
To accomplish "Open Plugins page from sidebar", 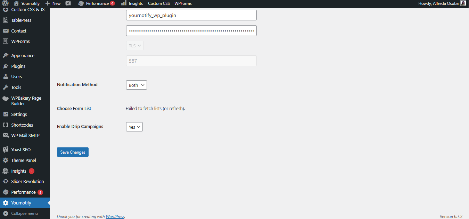I will tap(18, 66).
